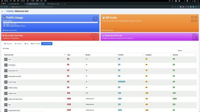Sort the table by the Protocol column
The width and height of the screenshot is (200, 112).
(x=131, y=55)
